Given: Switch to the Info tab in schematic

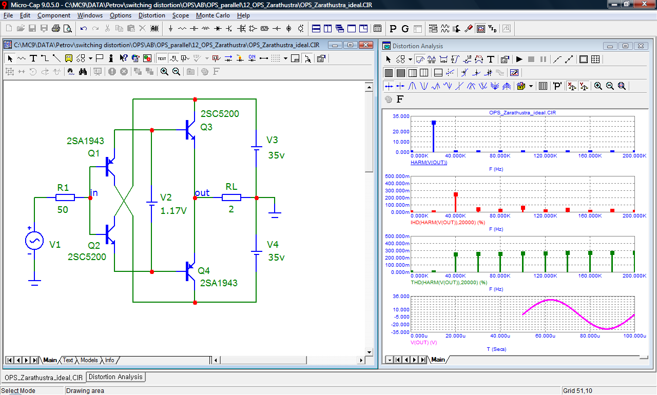Looking at the screenshot, I should pos(110,360).
